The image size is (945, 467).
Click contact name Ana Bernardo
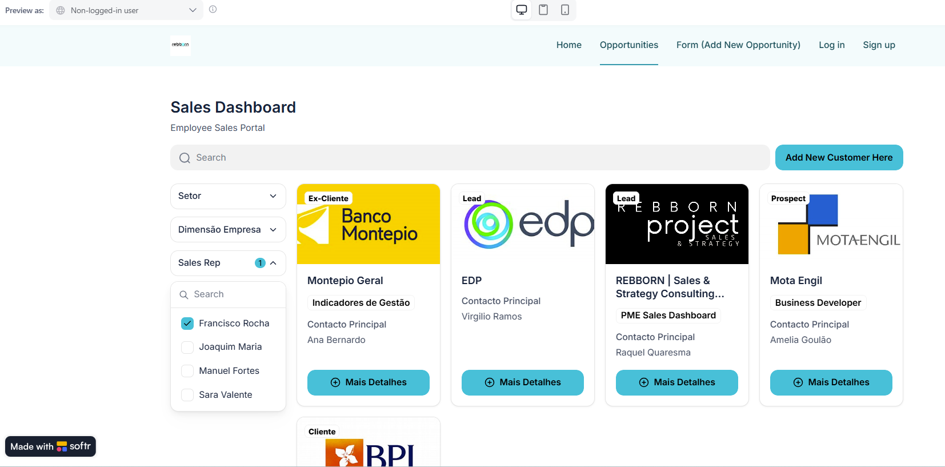337,340
